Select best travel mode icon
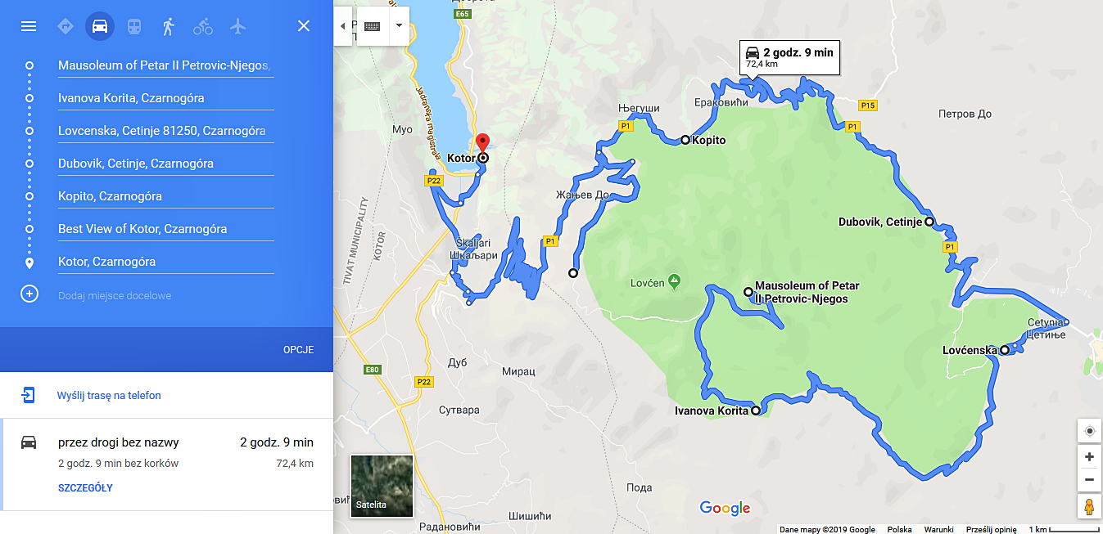 pos(66,26)
